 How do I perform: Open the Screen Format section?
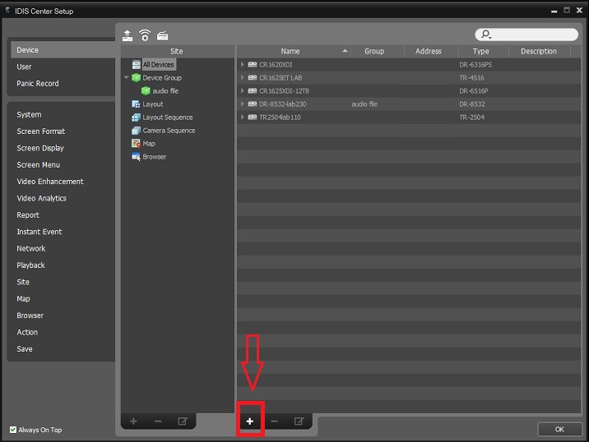click(40, 131)
